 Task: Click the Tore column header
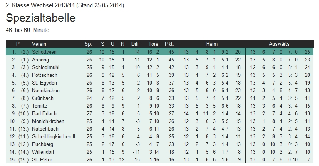153,44
